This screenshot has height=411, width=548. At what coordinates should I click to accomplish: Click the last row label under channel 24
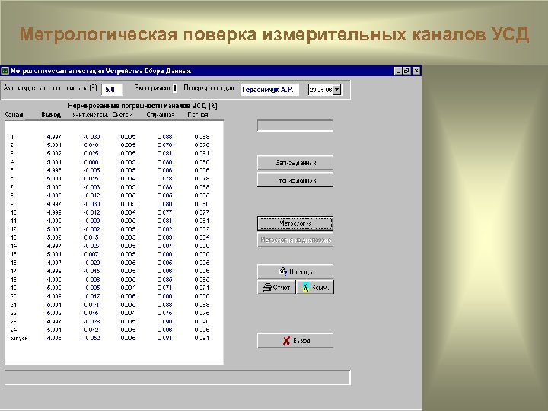(x=18, y=338)
